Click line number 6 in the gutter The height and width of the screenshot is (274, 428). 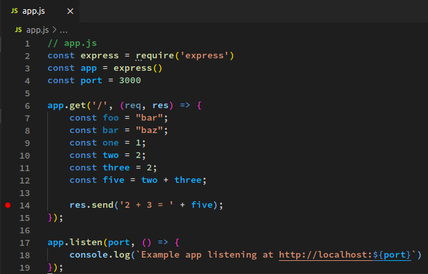point(28,106)
